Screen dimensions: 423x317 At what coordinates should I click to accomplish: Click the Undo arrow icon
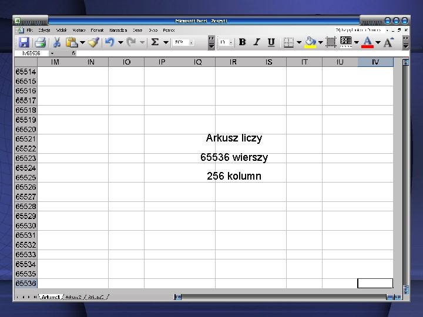point(110,42)
